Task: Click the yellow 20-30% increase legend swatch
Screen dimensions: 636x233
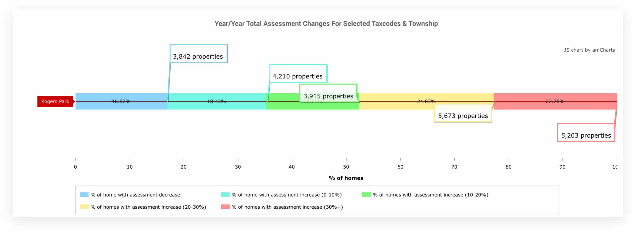Action: tap(84, 207)
